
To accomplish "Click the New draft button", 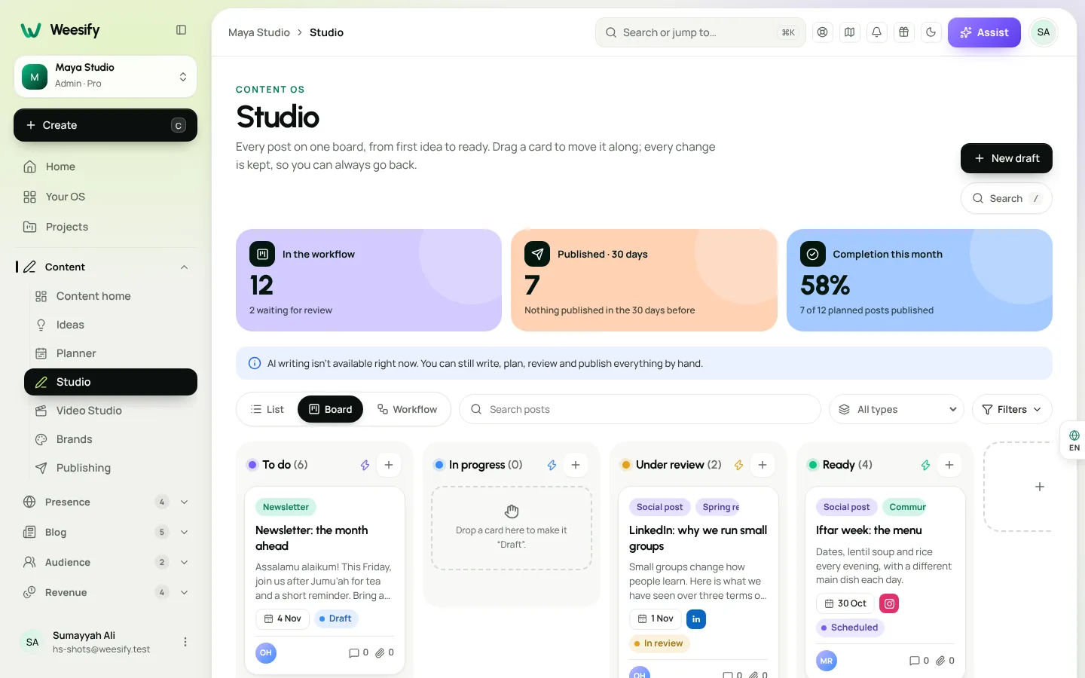I will tap(1007, 158).
